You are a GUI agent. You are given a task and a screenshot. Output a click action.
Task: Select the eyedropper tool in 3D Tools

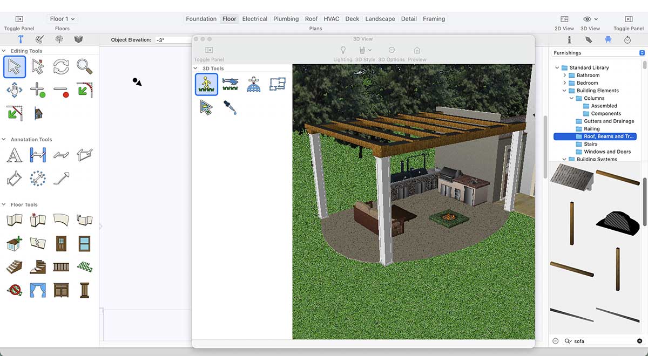(x=230, y=107)
